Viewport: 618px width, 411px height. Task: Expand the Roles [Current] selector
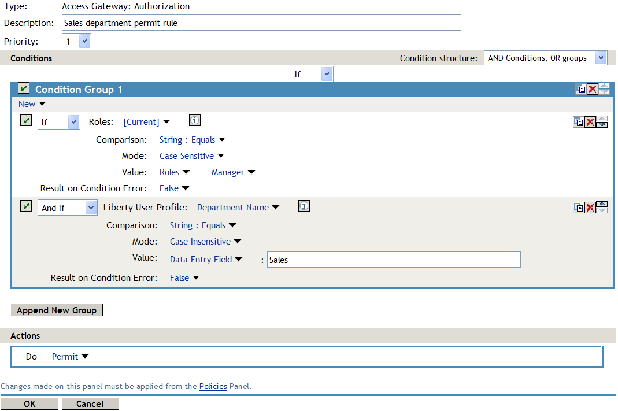(147, 122)
